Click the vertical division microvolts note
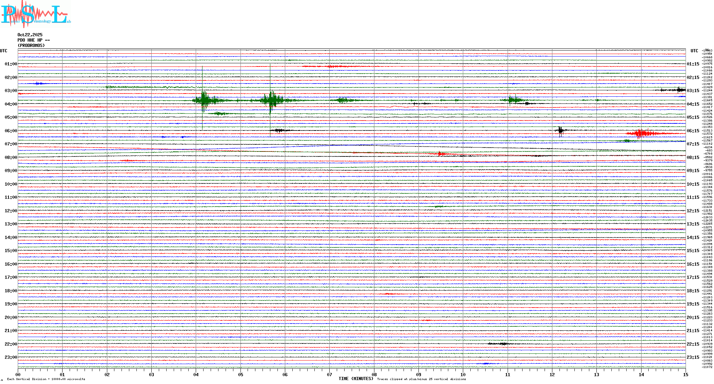Screen dimensions: 714x384 (46, 379)
